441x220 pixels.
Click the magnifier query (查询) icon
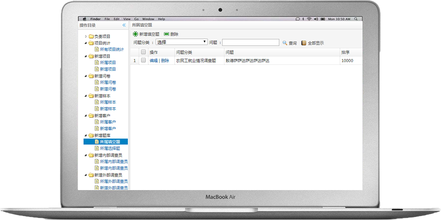coord(285,43)
